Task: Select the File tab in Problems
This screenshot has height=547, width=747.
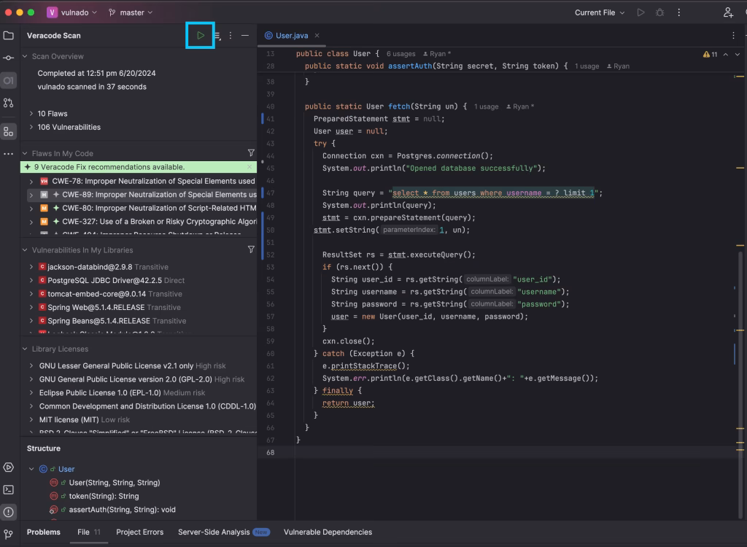Action: (x=88, y=532)
